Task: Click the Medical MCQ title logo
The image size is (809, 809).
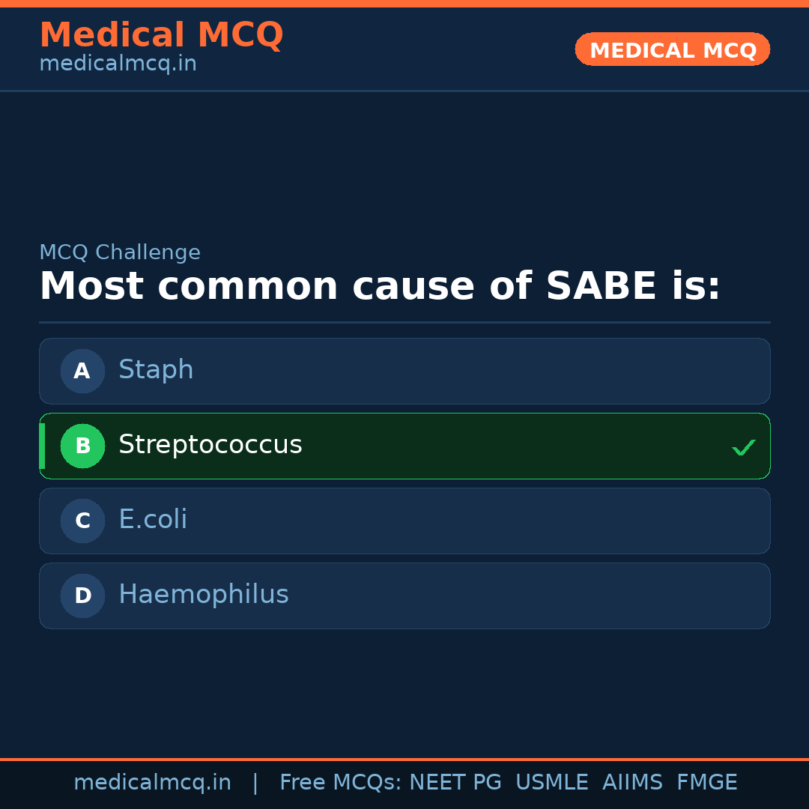Action: [x=161, y=35]
